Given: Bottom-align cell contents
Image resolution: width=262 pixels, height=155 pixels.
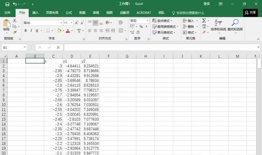Looking at the screenshot, I should coord(101,23).
